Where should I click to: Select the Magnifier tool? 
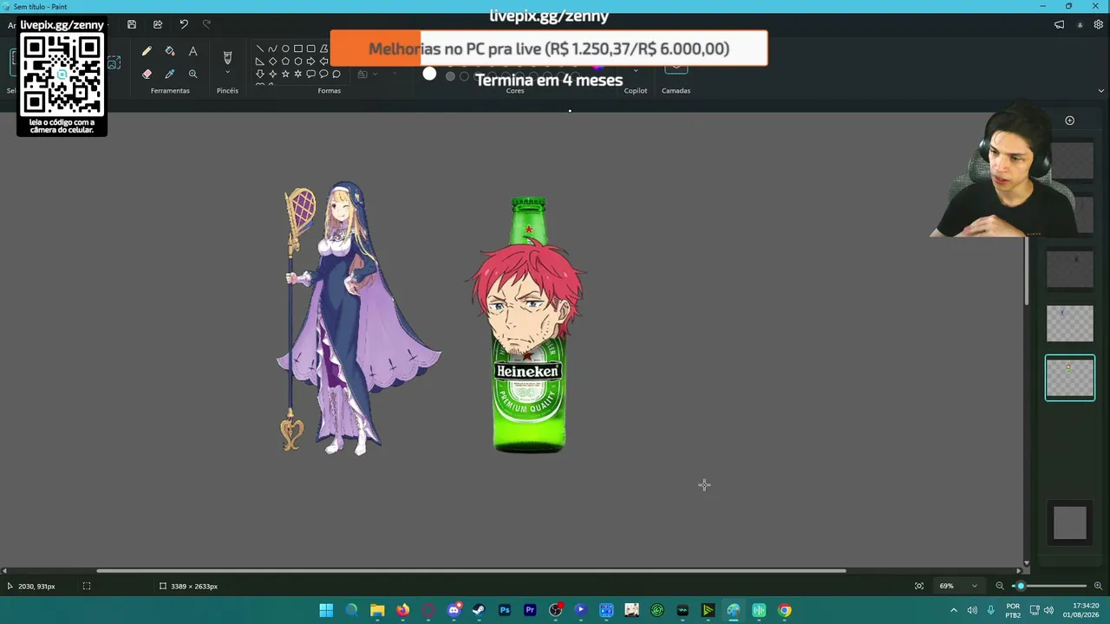pos(193,75)
